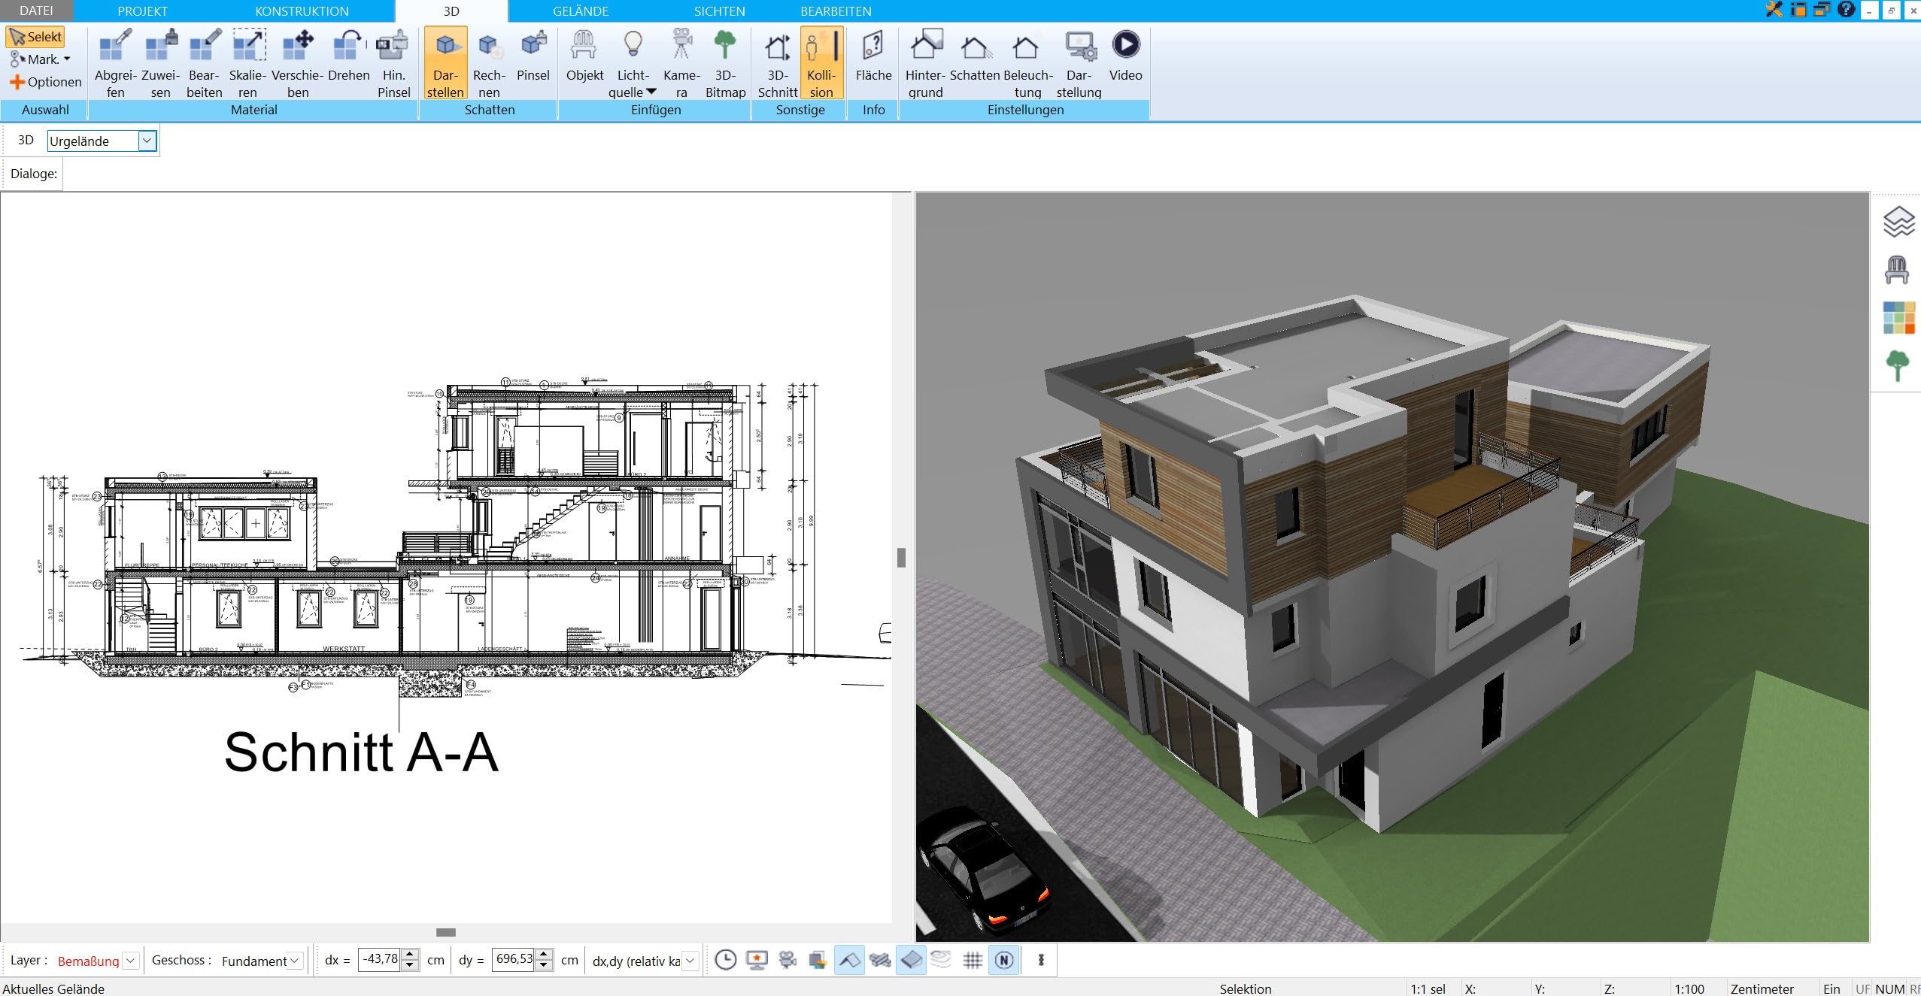Click Rechnen shadow calculation tool
Image resolution: width=1921 pixels, height=996 pixels.
[489, 63]
